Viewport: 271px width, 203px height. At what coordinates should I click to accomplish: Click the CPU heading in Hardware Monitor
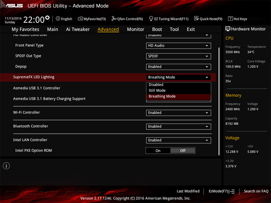point(229,38)
